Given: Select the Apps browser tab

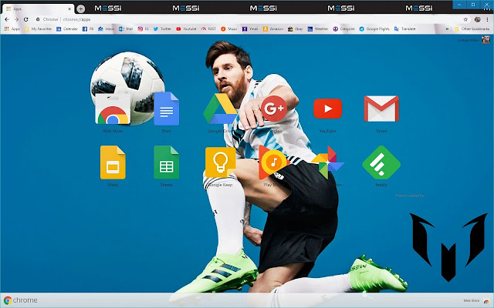Looking at the screenshot, I should click(x=38, y=8).
